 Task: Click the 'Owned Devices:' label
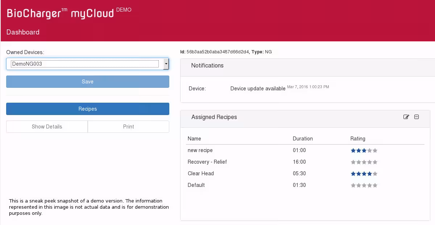tap(25, 52)
